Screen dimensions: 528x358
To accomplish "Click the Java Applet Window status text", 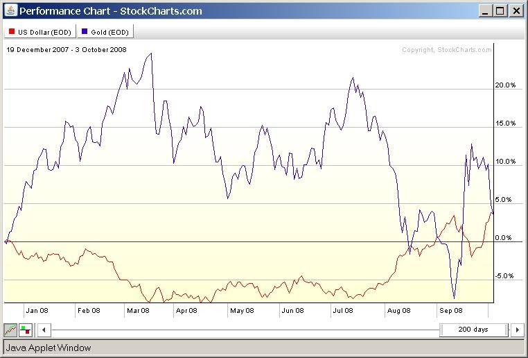I will [x=49, y=348].
